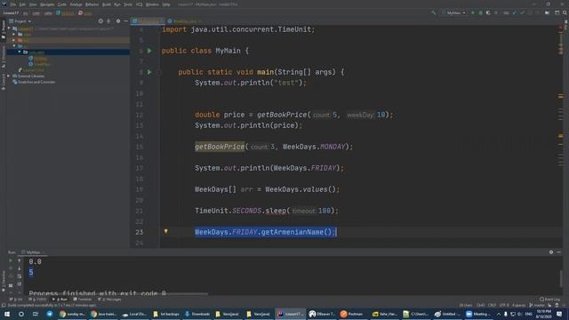Viewport: 569px width, 320px height.
Task: Click the CRLF line separator status entry
Action: tap(492, 305)
